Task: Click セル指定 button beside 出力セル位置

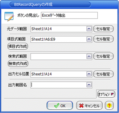Action: (x=103, y=74)
